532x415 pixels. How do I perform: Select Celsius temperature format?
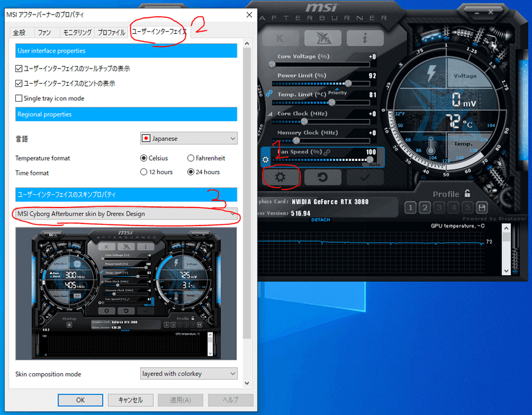pyautogui.click(x=144, y=158)
